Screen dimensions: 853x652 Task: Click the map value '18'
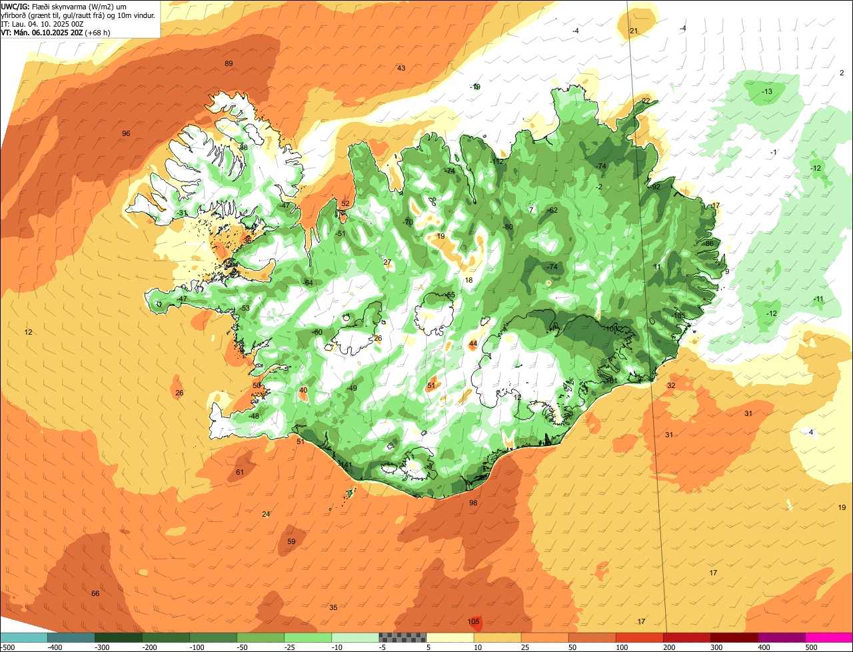468,280
